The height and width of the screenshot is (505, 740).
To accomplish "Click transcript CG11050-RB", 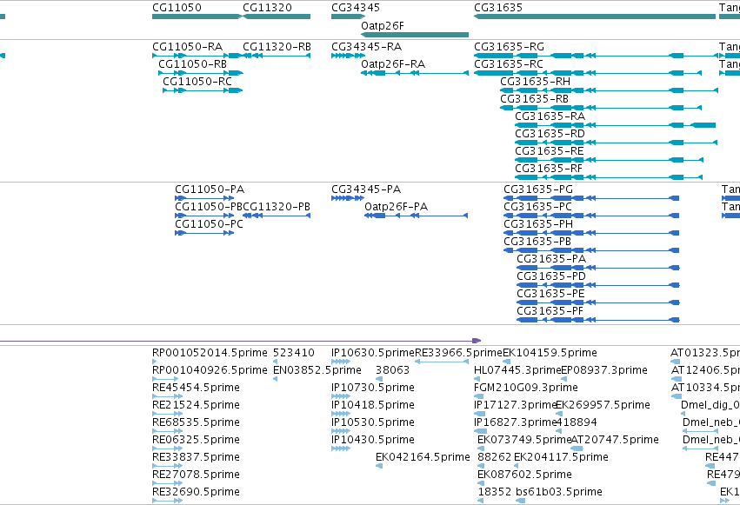I will tap(192, 64).
